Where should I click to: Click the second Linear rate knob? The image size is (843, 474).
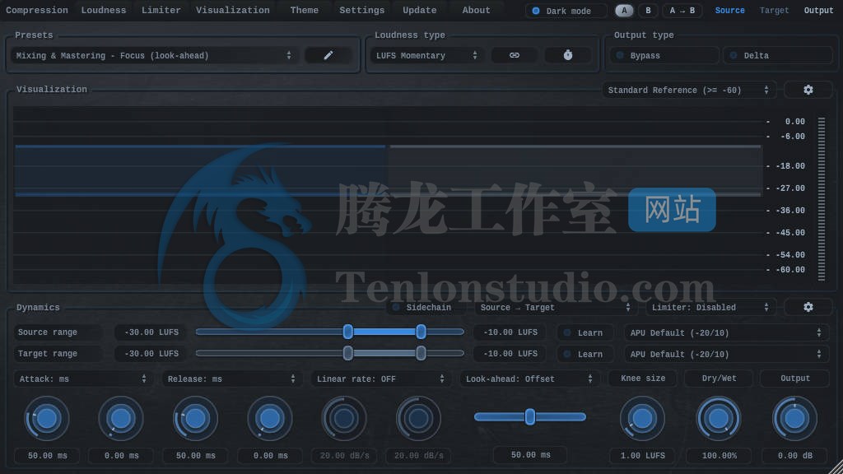pos(418,418)
